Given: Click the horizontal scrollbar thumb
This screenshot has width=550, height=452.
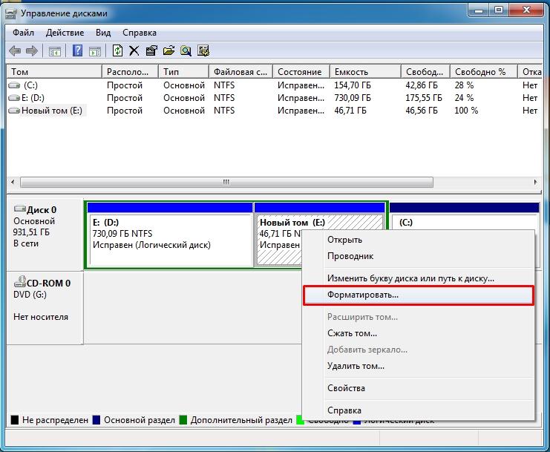Looking at the screenshot, I should click(x=226, y=182).
